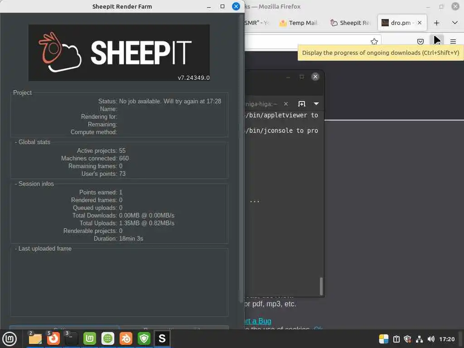Click the Total Uploads value 1.35MB @ 0.82MB/s
464x348 pixels.
pos(146,223)
